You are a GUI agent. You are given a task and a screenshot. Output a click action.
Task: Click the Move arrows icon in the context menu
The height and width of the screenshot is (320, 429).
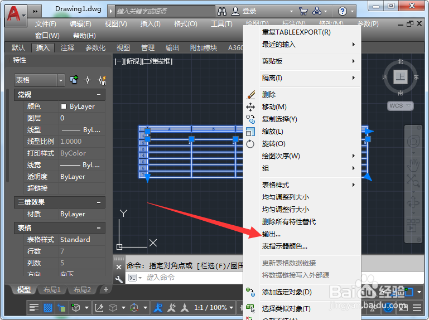click(x=250, y=107)
